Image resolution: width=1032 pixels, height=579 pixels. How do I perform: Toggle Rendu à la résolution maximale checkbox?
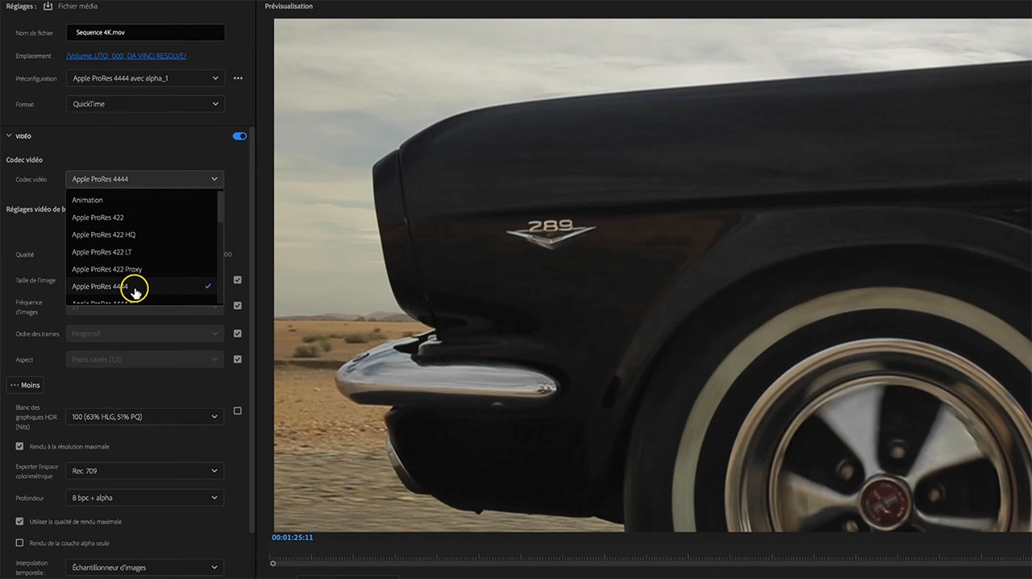pyautogui.click(x=20, y=446)
